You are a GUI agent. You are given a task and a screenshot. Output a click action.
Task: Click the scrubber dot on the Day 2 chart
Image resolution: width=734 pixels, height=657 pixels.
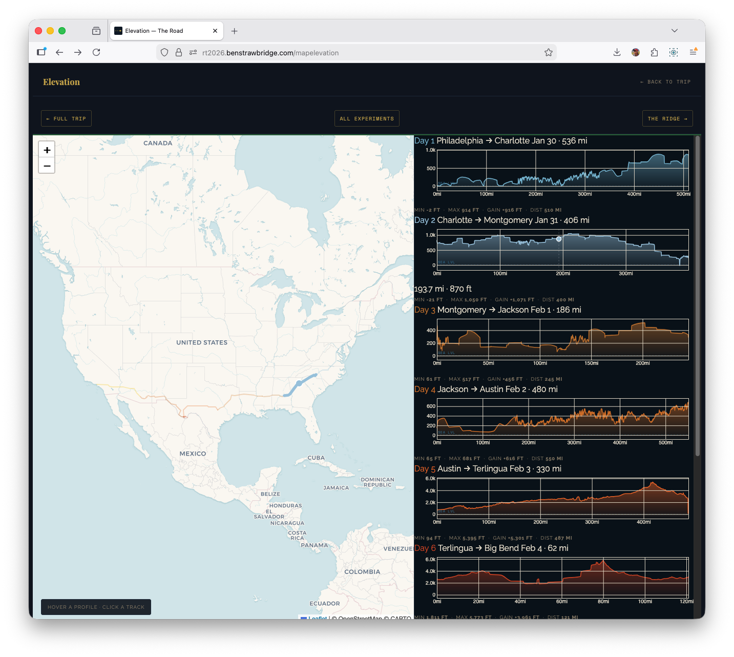(x=558, y=239)
